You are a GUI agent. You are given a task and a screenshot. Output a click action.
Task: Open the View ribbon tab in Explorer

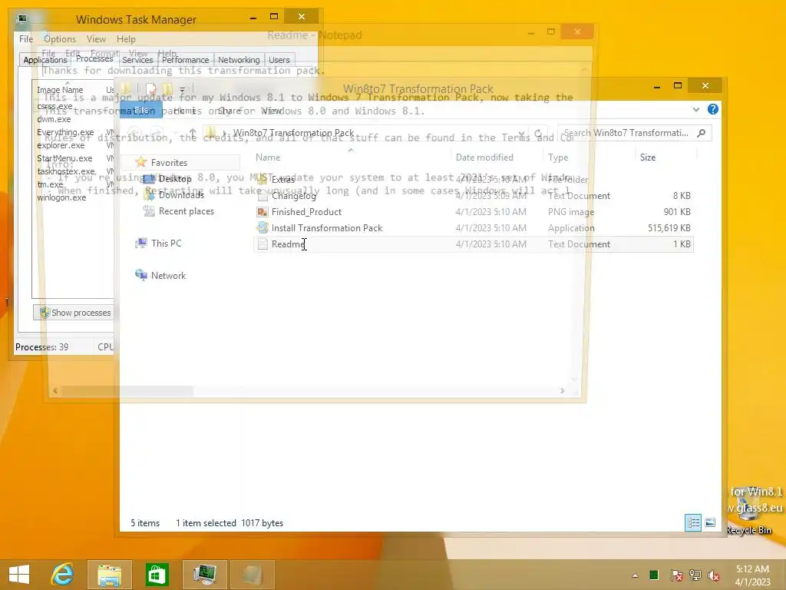coord(272,111)
